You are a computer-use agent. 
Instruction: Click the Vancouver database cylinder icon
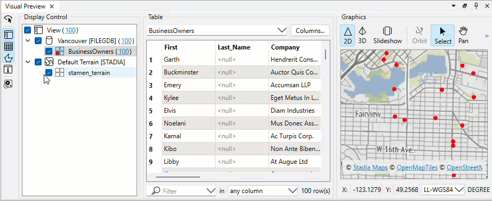49,40
